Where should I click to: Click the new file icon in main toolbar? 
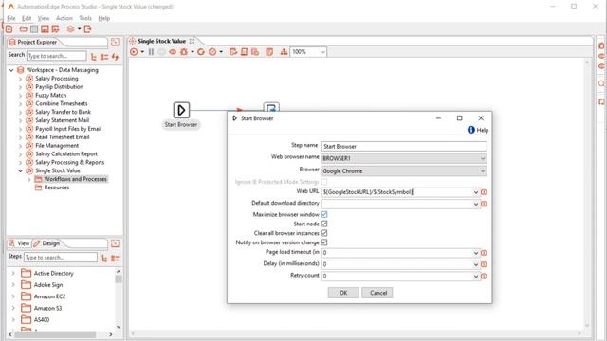[x=9, y=29]
